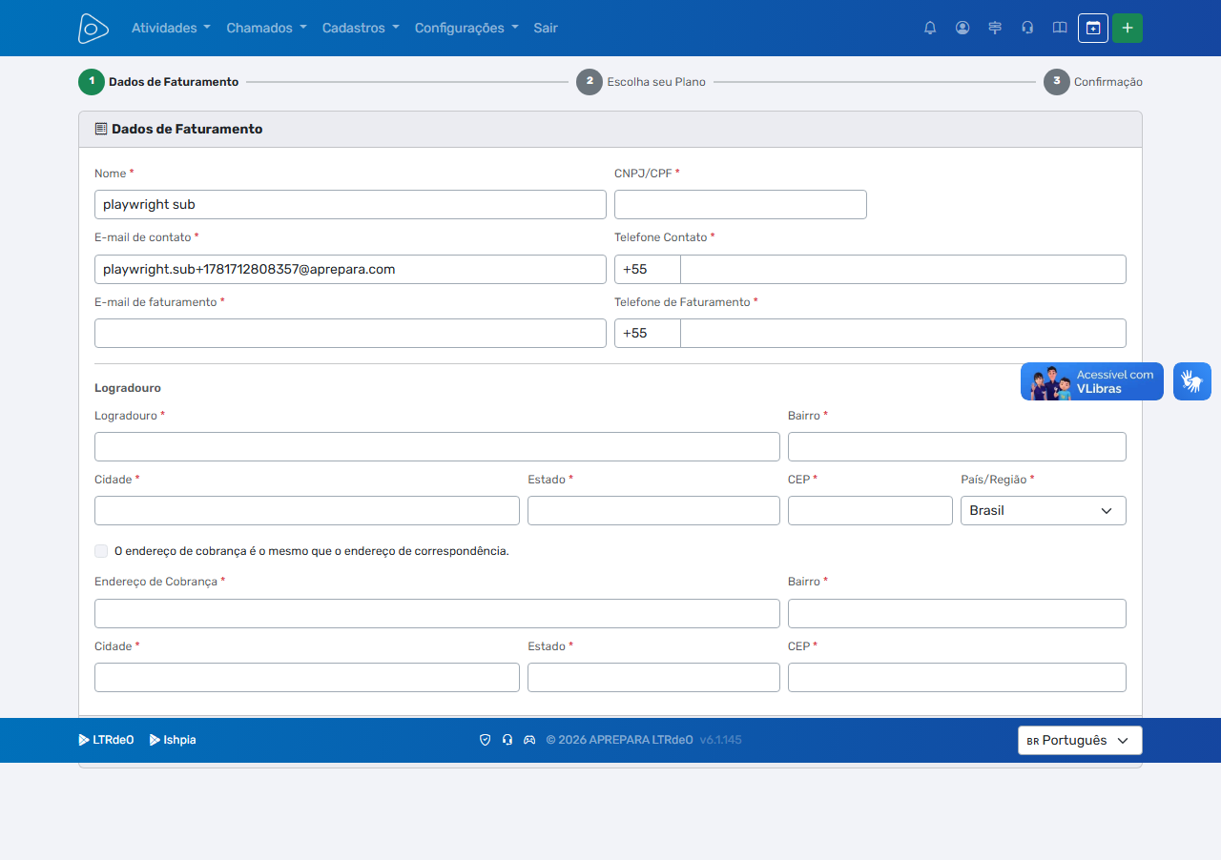Click the gamepad icon in the footer
Screen dimensions: 1221x860
[529, 740]
